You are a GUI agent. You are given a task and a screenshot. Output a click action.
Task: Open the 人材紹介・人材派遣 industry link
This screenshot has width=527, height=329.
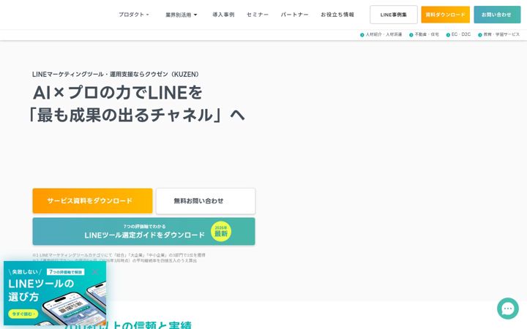[x=384, y=34]
